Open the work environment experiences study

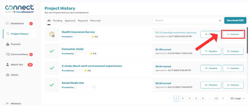(x=92, y=66)
